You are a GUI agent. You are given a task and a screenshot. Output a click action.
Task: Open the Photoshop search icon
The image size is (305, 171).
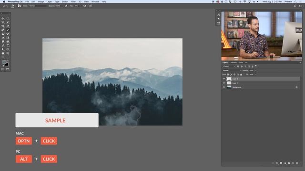[295, 6]
